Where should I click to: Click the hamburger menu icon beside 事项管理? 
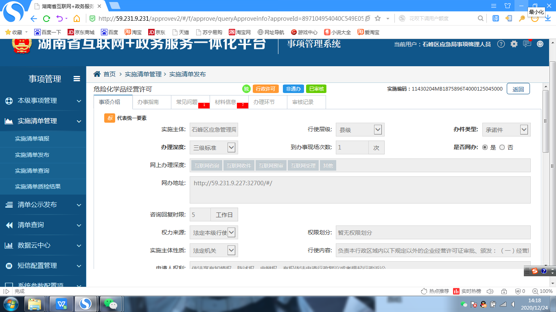[77, 79]
